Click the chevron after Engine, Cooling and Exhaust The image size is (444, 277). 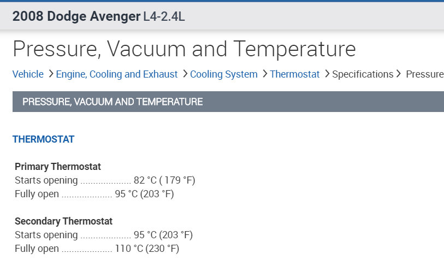(x=185, y=74)
